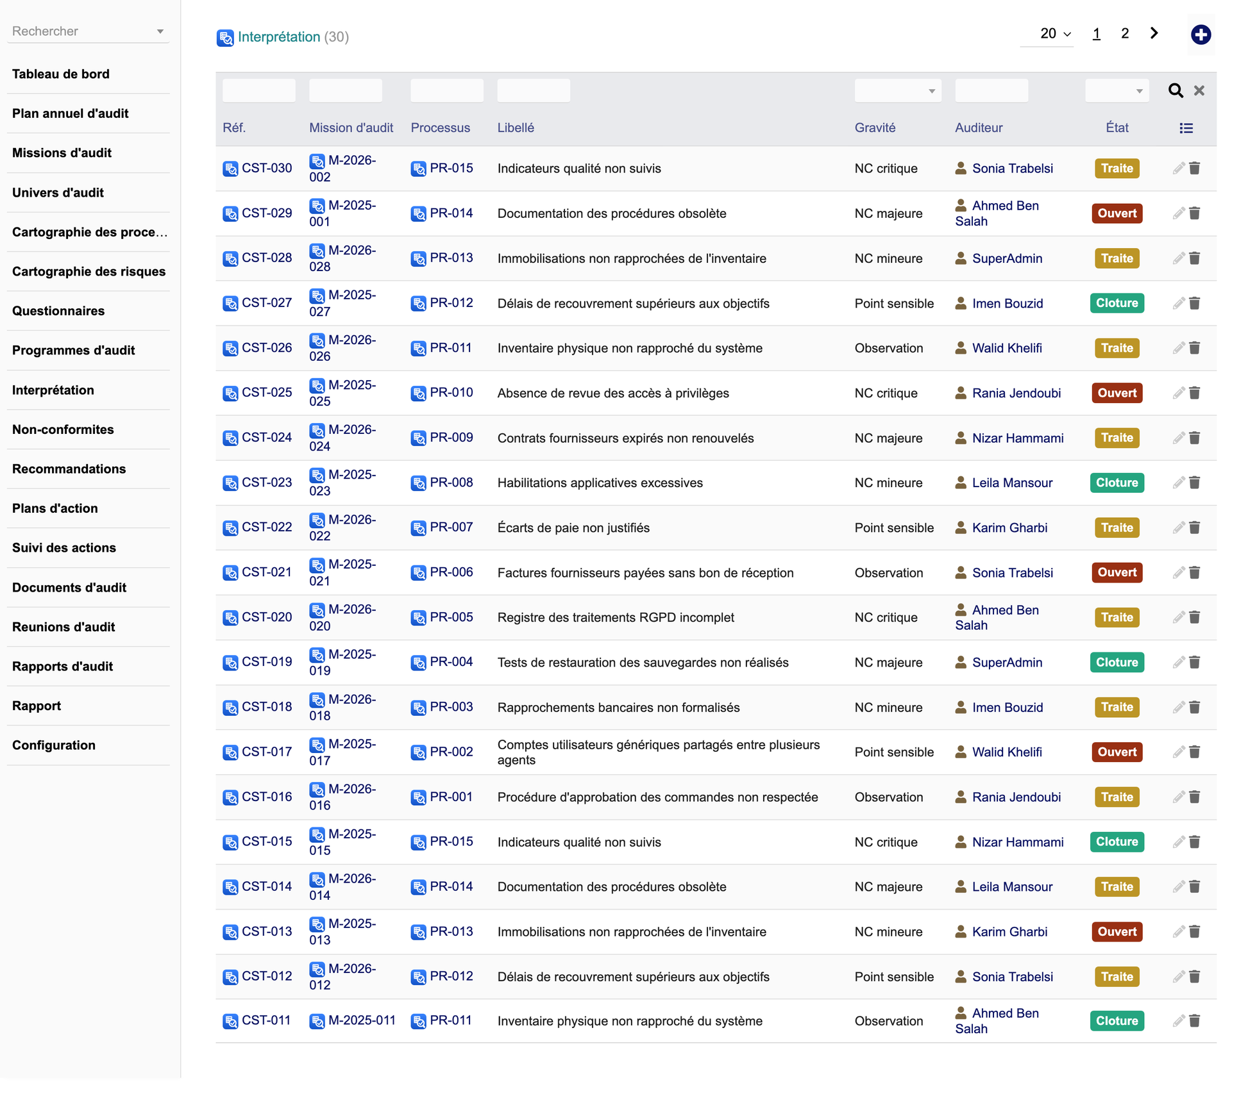
Task: Go to next page with chevron arrow
Action: (1154, 33)
